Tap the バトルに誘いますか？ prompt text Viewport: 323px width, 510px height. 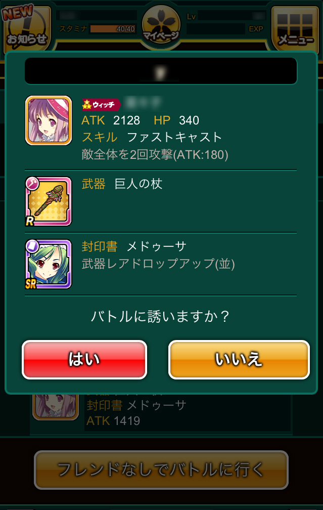[x=161, y=317]
